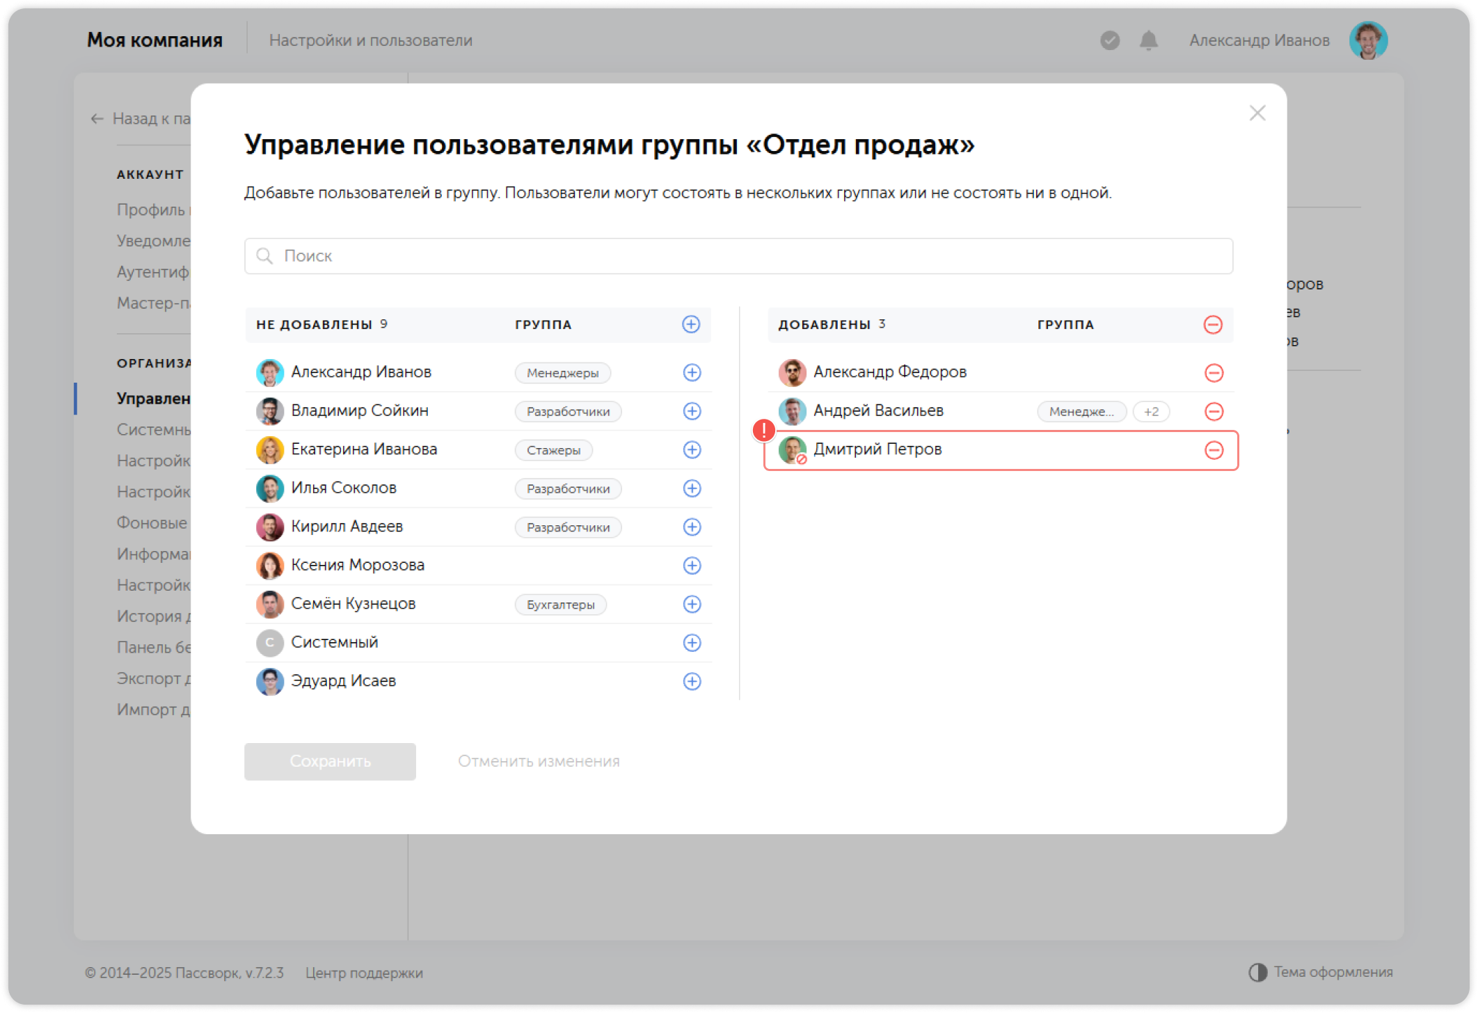The height and width of the screenshot is (1013, 1478).
Task: Remove Александр Федоров from the group
Action: coord(1214,373)
